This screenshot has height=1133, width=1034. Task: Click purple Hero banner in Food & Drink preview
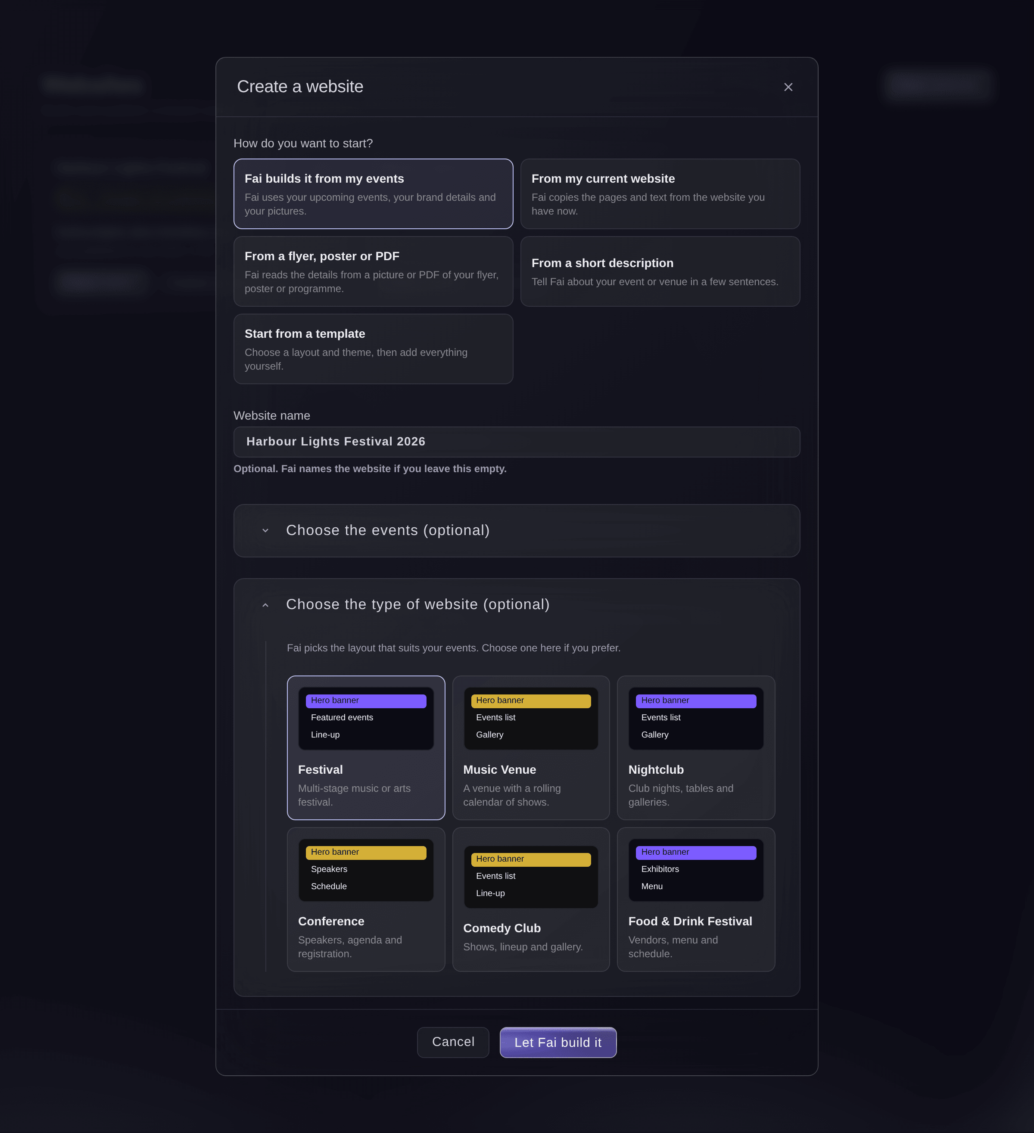(x=696, y=853)
